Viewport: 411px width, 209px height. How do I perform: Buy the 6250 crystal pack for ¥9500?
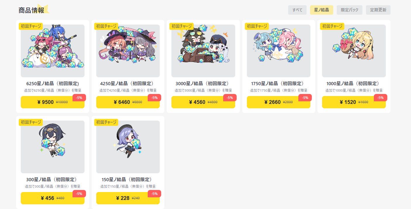[53, 102]
